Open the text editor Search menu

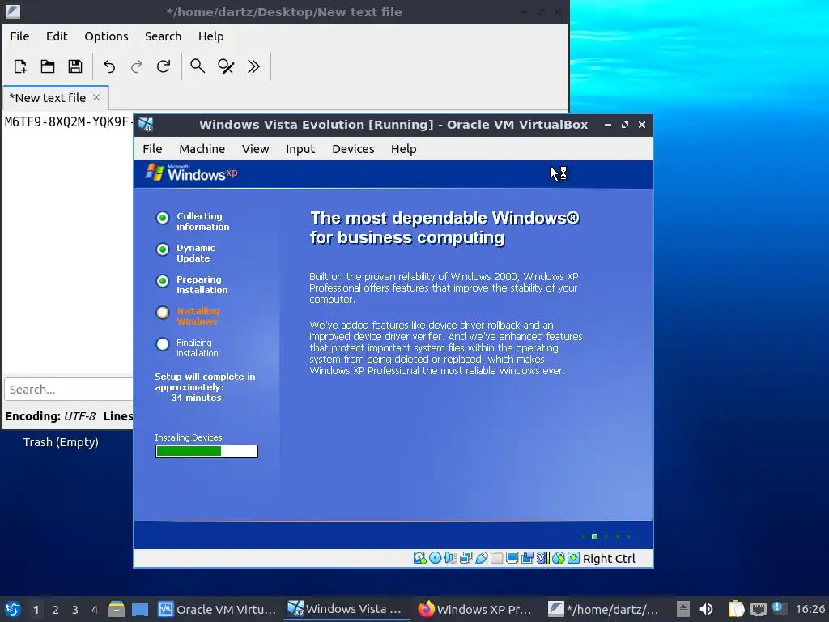coord(163,36)
